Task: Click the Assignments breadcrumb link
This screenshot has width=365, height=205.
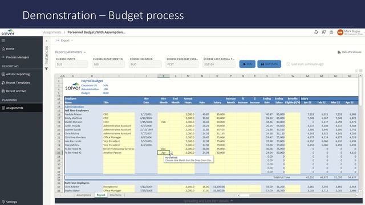Action: coord(52,32)
